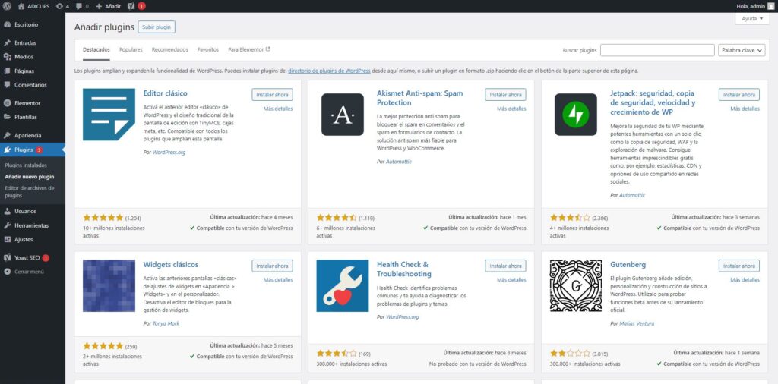Screen dimensions: 778x384
Task: Open Más detalles for Jetpack
Action: (745, 109)
